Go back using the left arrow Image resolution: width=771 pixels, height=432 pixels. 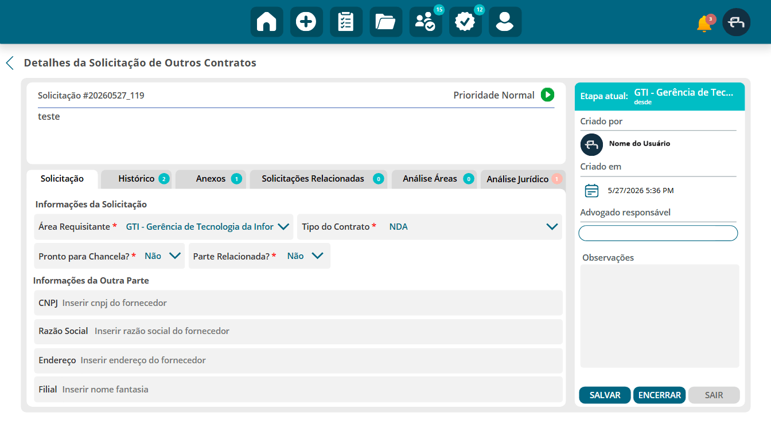click(x=10, y=63)
